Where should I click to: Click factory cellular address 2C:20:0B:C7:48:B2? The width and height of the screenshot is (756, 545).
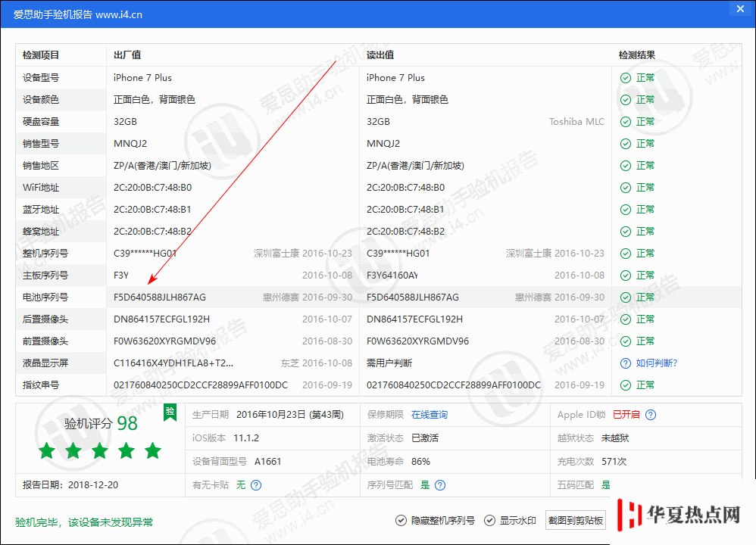(152, 232)
